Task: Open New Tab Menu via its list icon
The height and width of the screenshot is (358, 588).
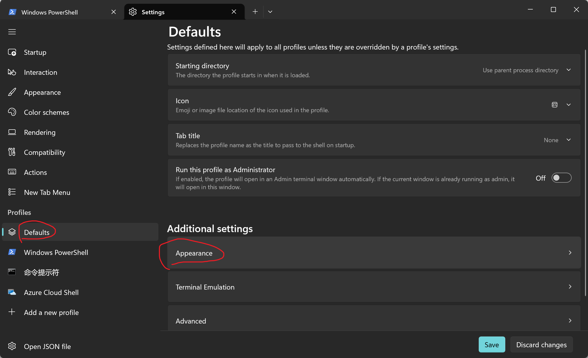Action: tap(12, 192)
